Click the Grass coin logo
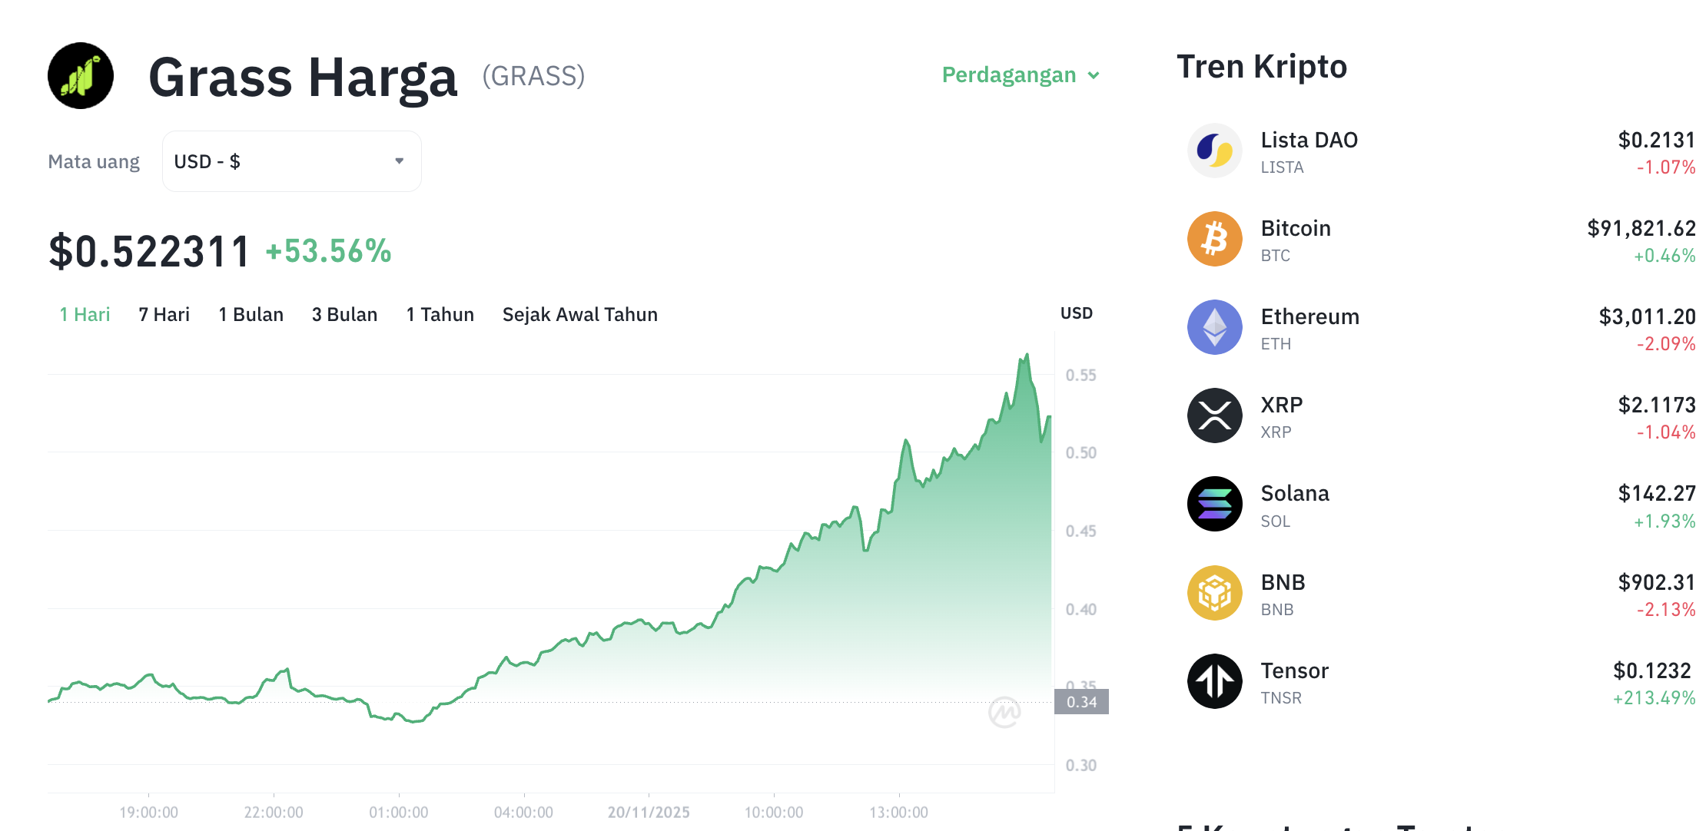Viewport: 1706px width, 831px height. pos(80,75)
